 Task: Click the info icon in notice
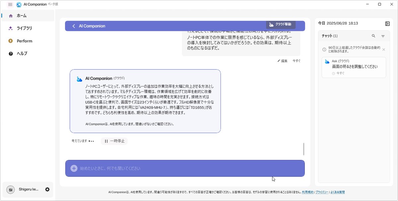[x=324, y=49]
